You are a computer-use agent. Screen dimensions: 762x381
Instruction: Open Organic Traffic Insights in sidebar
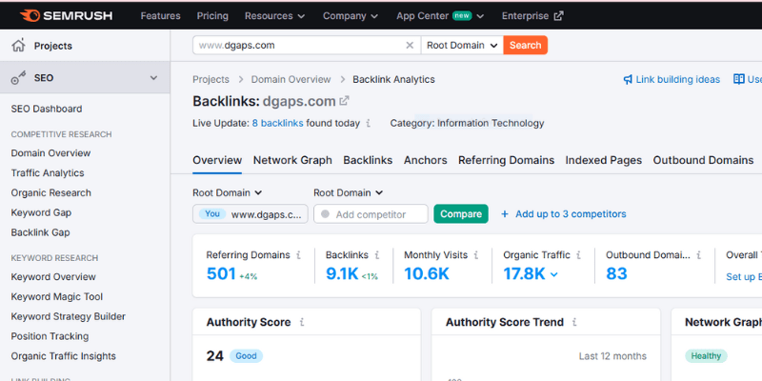coord(64,356)
